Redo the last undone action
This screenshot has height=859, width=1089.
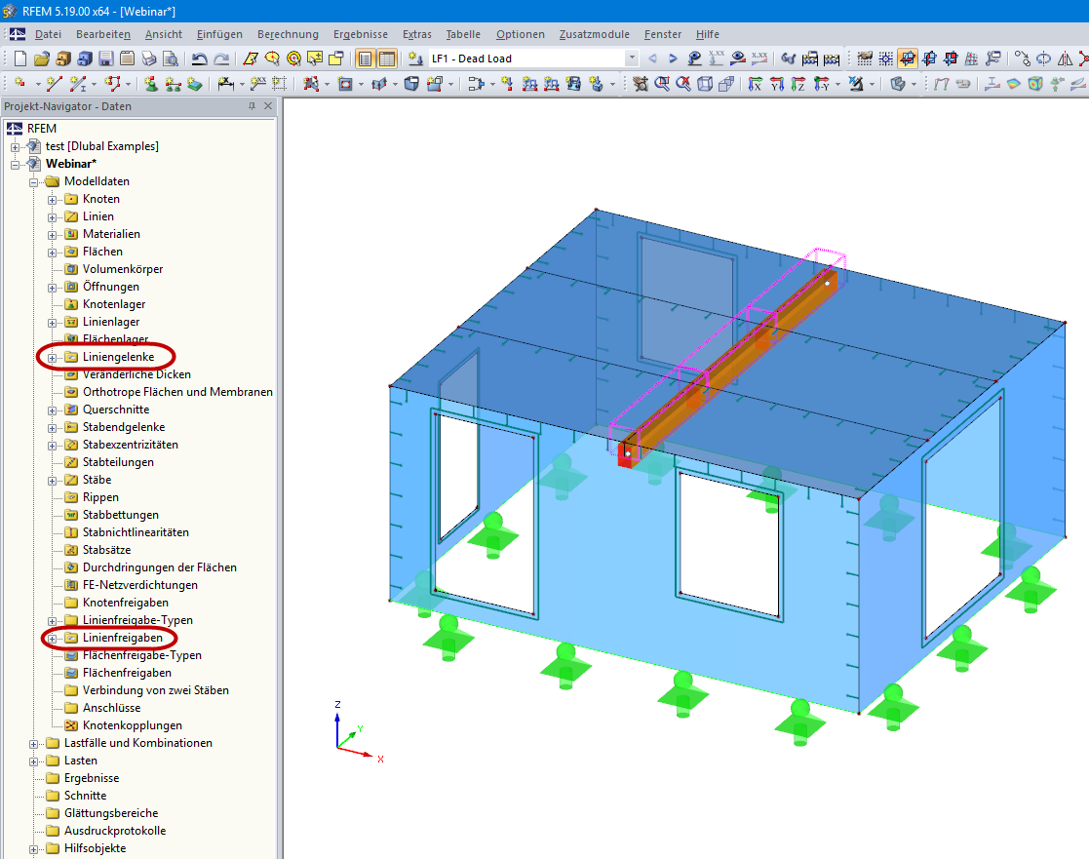(x=221, y=59)
